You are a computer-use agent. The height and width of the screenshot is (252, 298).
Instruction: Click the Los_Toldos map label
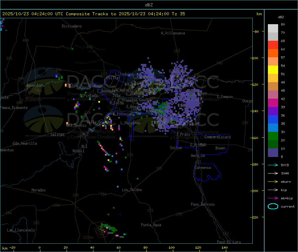(132, 190)
